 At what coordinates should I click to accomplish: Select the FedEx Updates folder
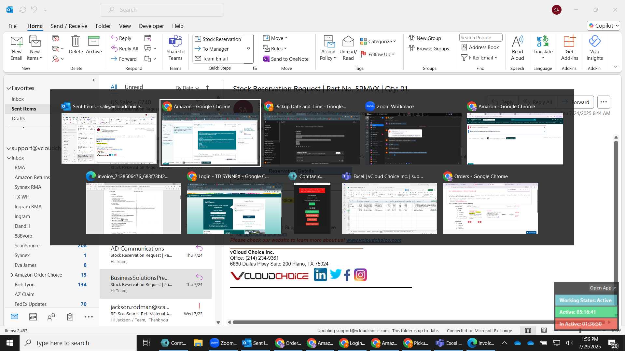(31, 304)
